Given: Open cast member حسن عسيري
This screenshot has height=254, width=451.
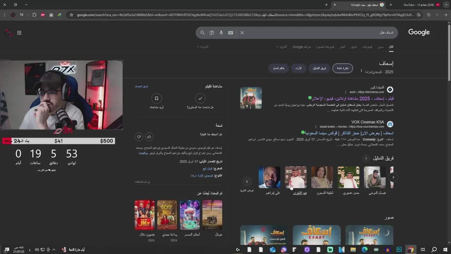Looking at the screenshot, I should coord(348,181).
